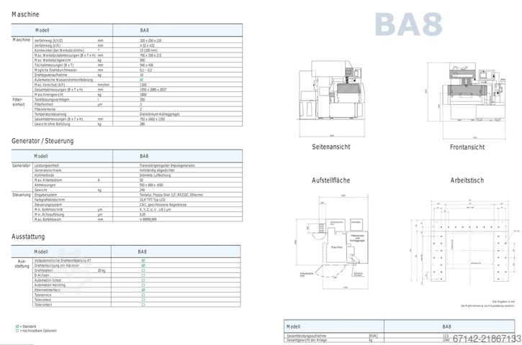Viewport: 522px width, 345px height.
Task: Click the 'Tankfassungsvermögen' row label
Action: tap(52, 99)
